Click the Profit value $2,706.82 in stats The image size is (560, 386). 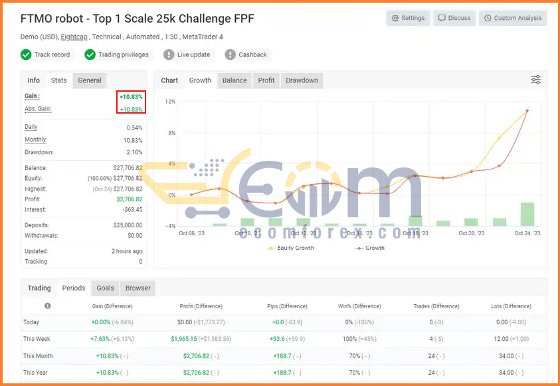(130, 199)
